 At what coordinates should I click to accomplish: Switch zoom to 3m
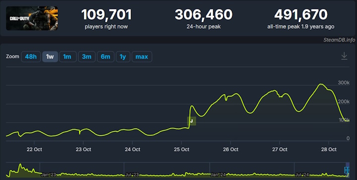pyautogui.click(x=86, y=56)
